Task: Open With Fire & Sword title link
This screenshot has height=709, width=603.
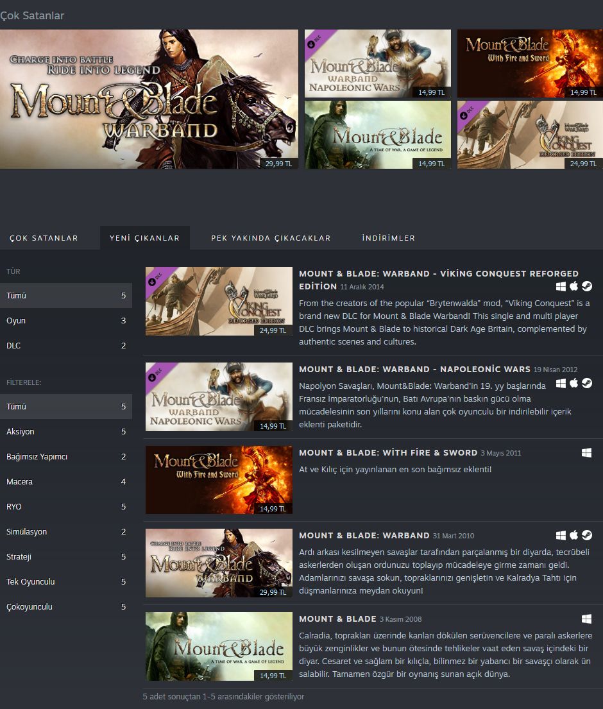Action: click(x=388, y=452)
